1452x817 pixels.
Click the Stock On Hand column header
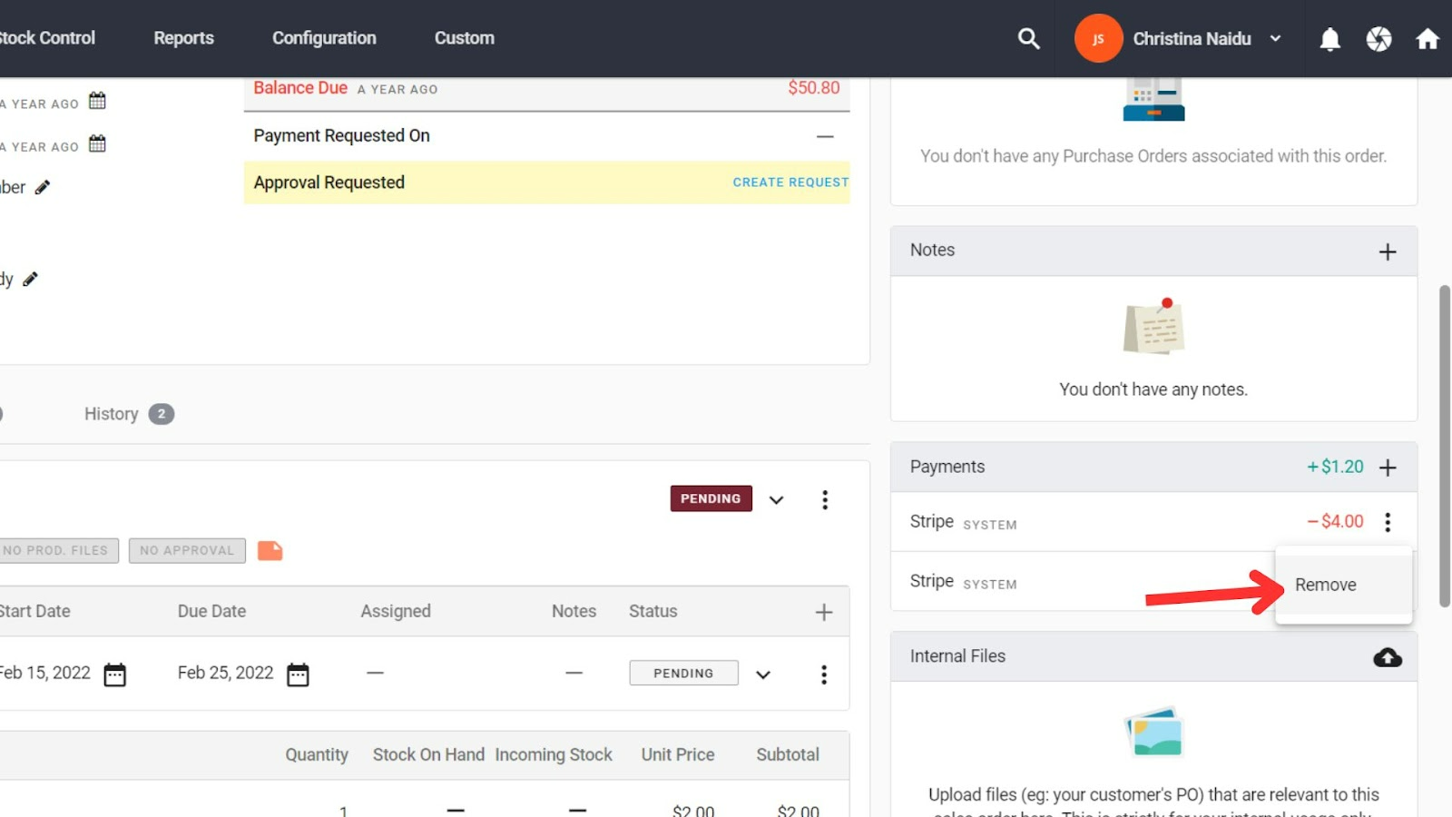click(428, 754)
